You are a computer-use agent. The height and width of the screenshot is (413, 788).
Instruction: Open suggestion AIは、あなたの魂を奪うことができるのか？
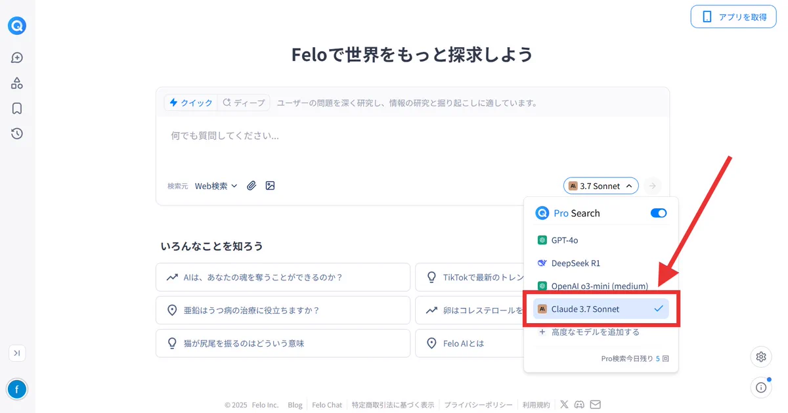[283, 277]
